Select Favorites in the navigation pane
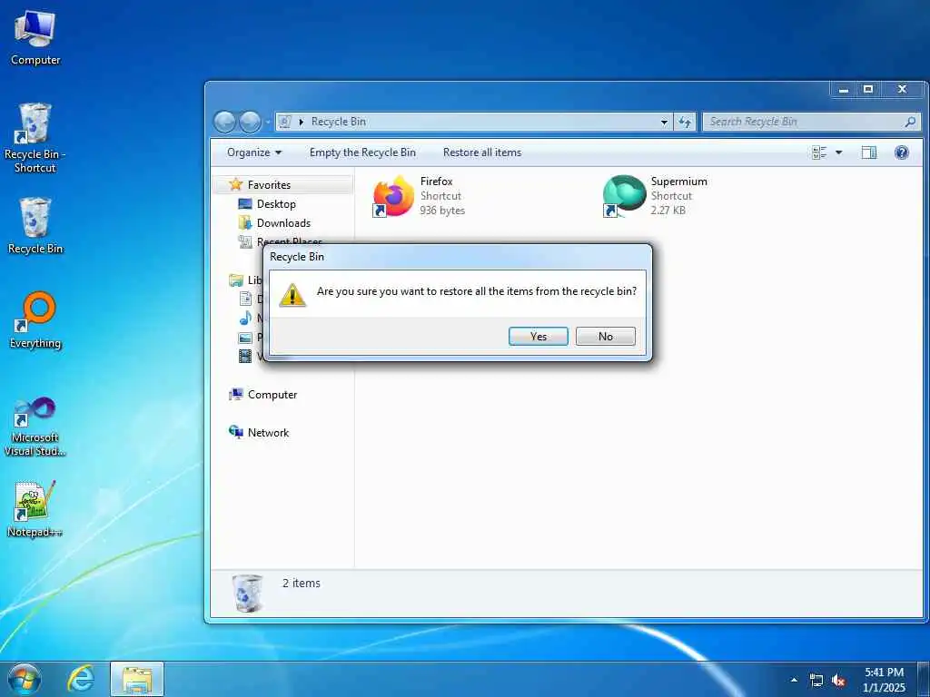Screen dimensions: 930x697 269,185
